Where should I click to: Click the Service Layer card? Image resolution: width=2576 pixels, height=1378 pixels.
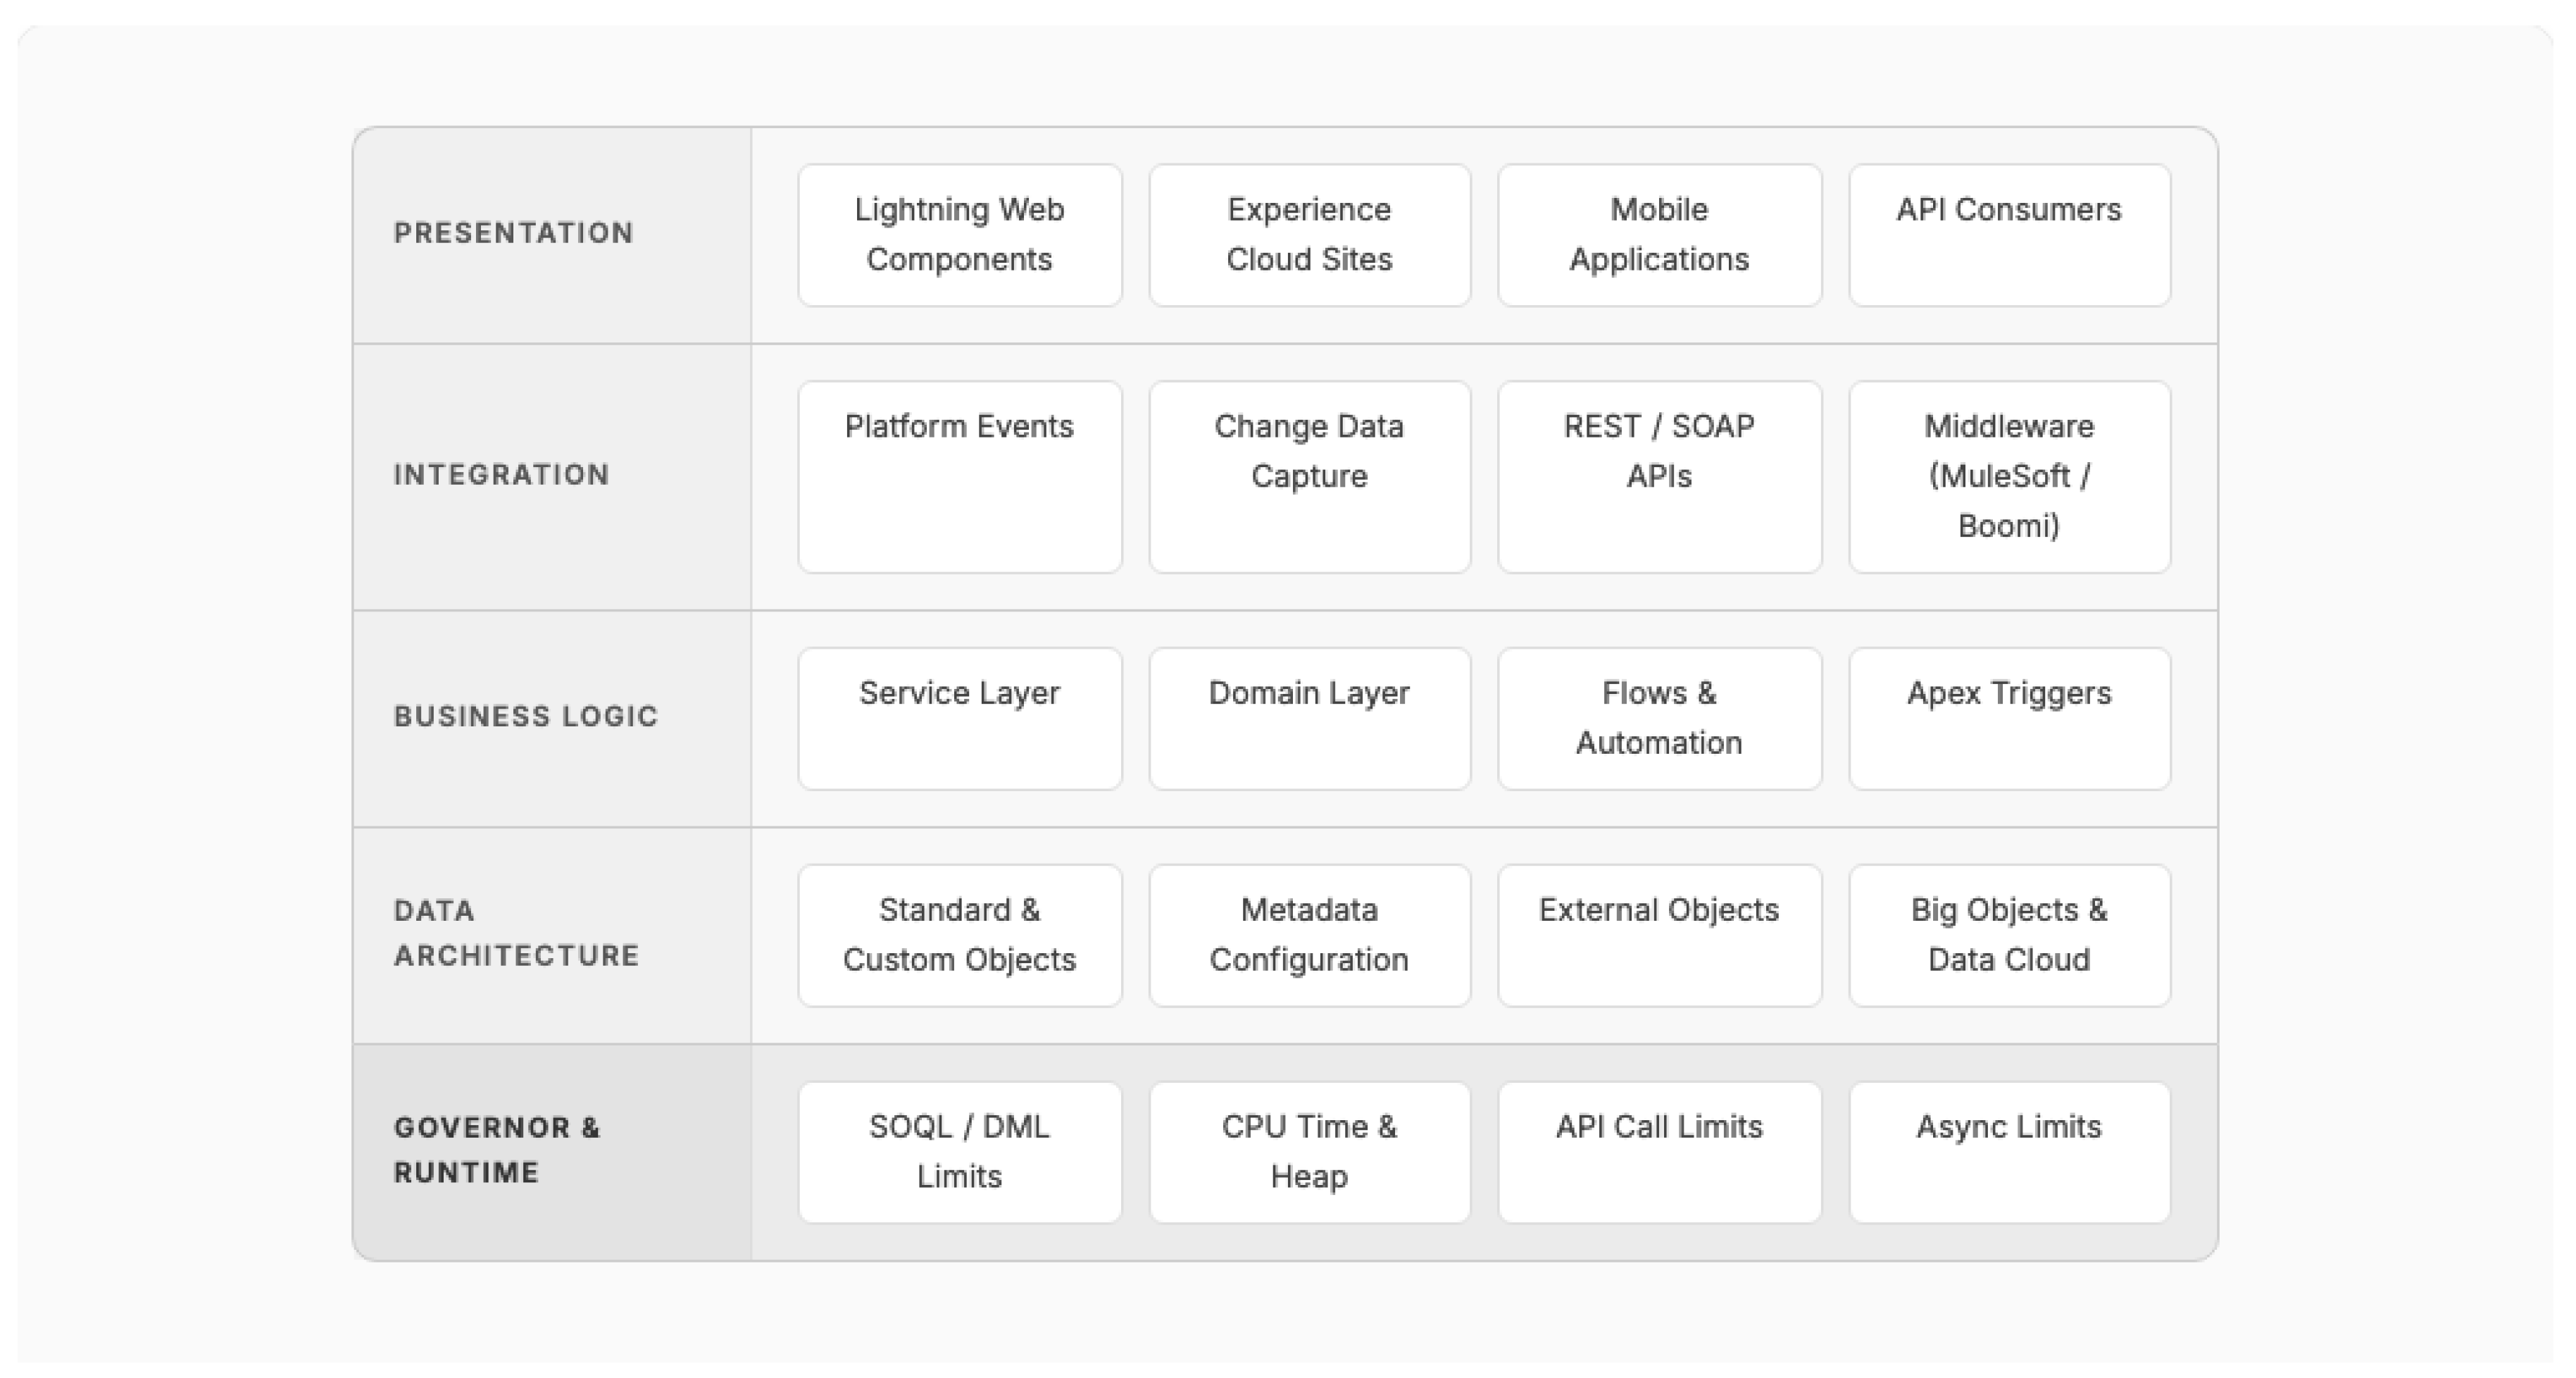click(959, 719)
